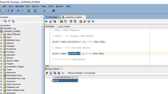This screenshot has height=94, width=168.
Task: Minimize the Connections panel
Action: coord(41,17)
